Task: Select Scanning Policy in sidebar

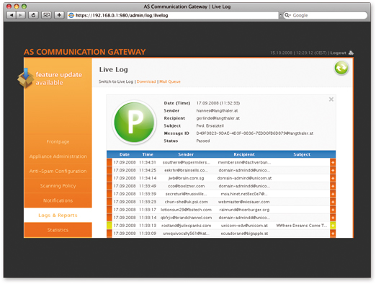Action: click(58, 186)
